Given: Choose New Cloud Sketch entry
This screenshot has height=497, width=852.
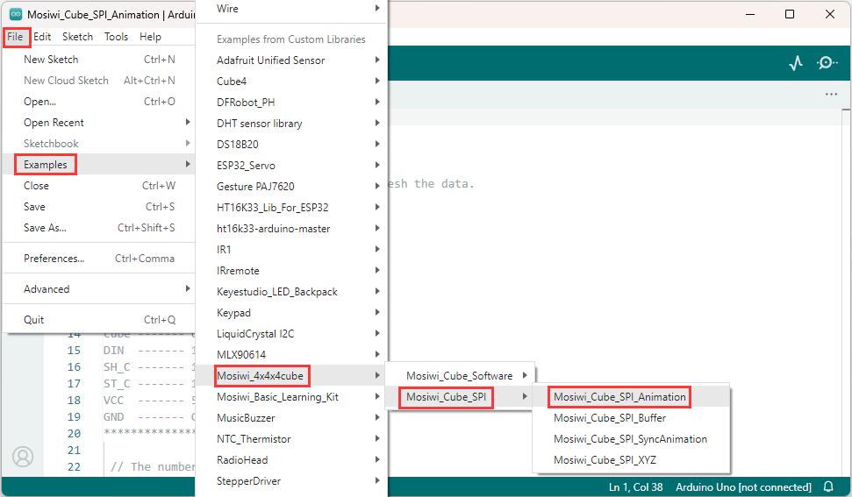Looking at the screenshot, I should 99,81.
